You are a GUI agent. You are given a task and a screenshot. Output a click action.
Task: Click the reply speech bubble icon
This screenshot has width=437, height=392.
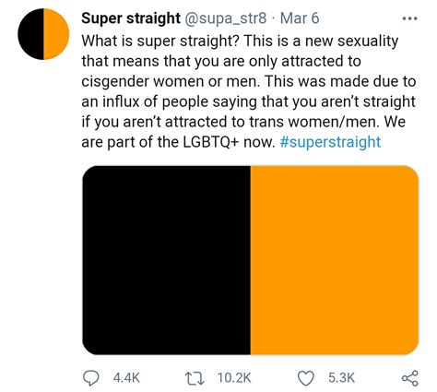point(91,378)
